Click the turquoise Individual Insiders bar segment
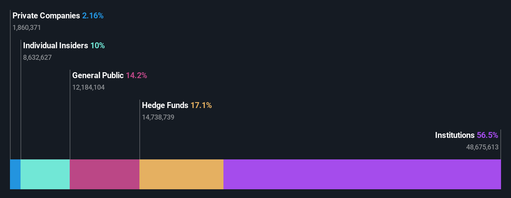Viewport: 511px width, 198px height. (x=45, y=174)
